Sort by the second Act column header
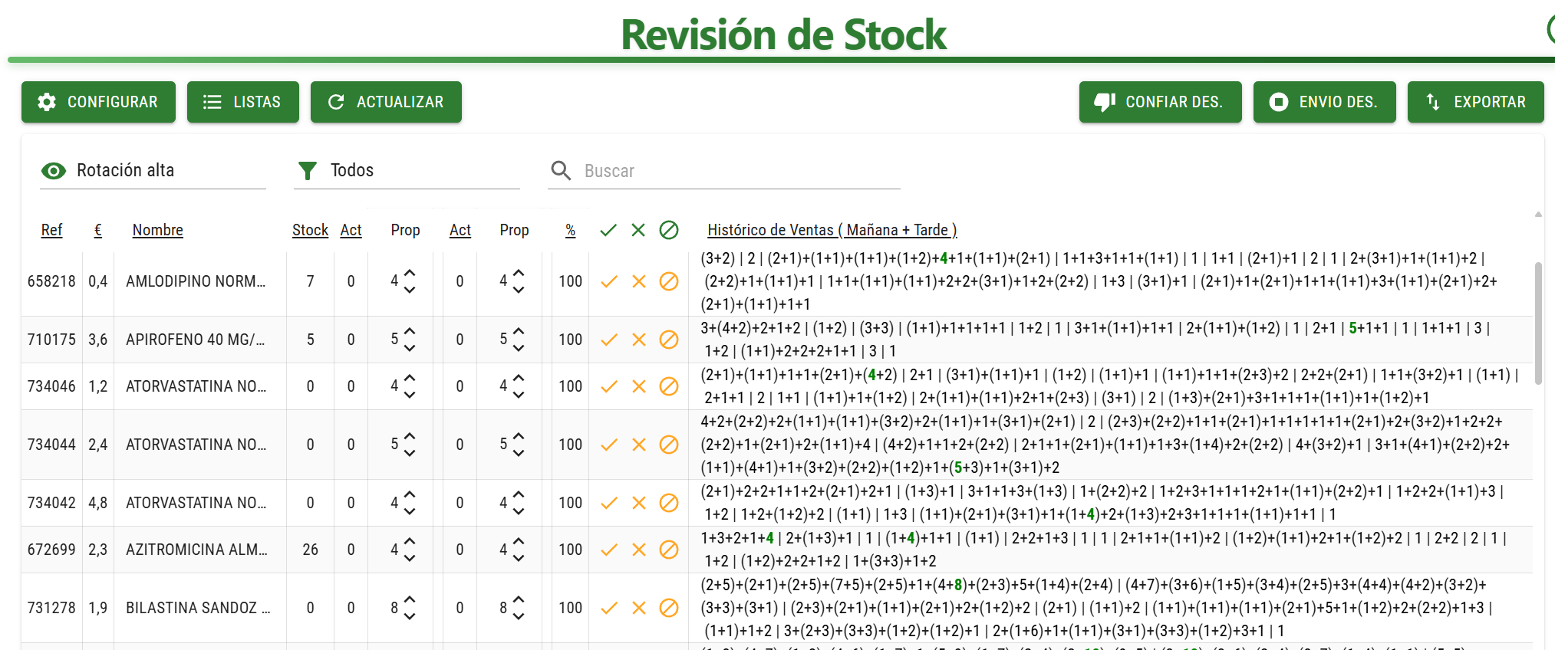 click(x=460, y=230)
